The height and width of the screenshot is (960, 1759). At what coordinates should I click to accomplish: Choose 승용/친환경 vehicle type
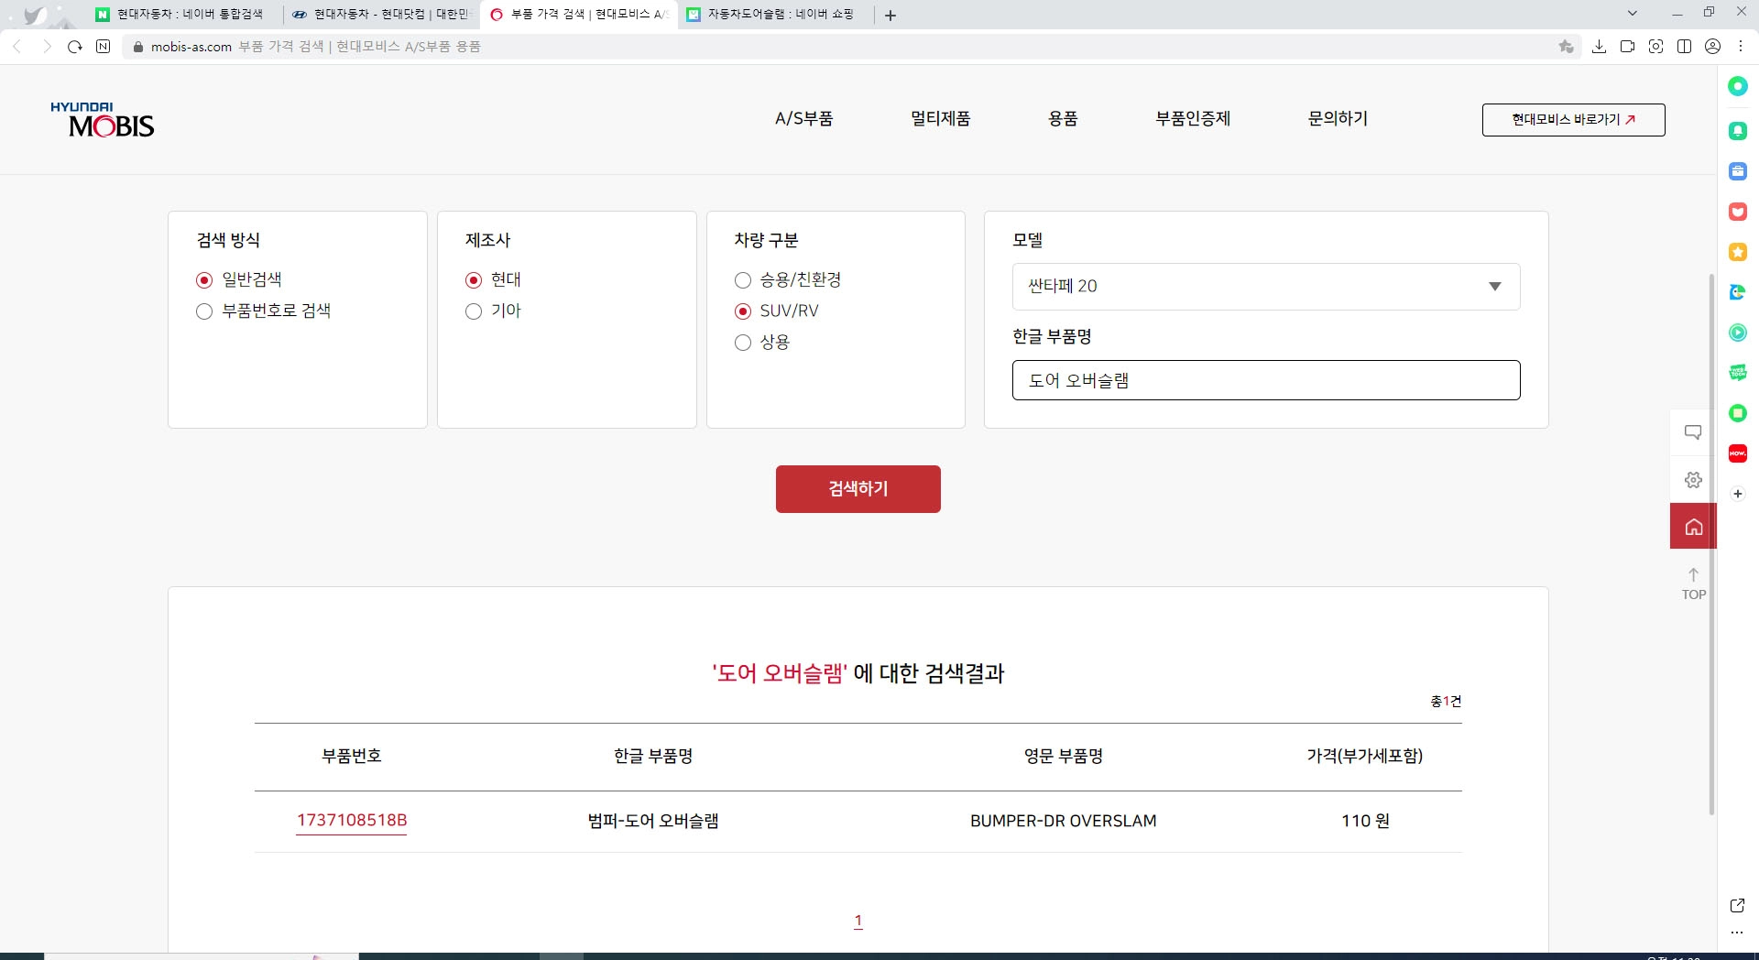743,280
